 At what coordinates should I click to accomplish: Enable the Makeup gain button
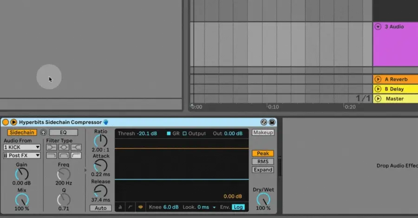263,132
